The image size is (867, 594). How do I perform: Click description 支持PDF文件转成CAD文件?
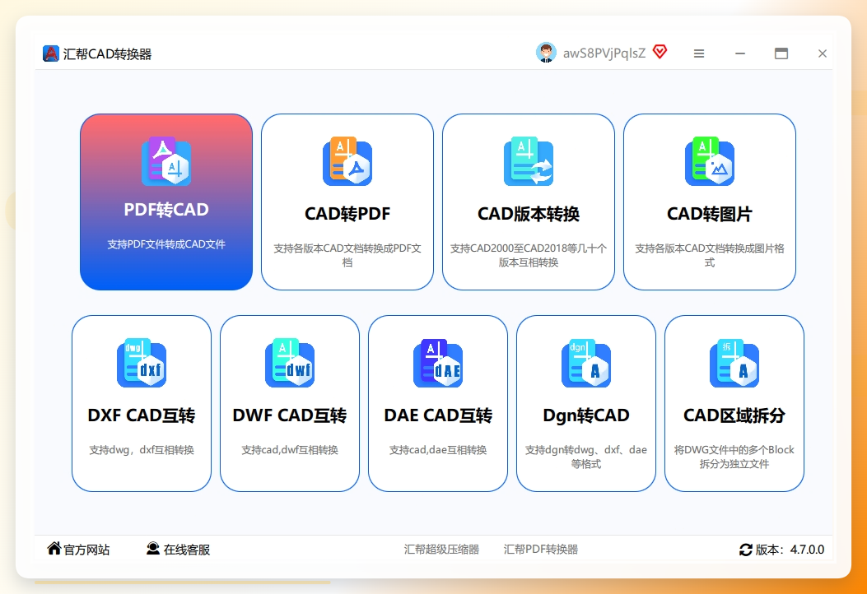(x=166, y=244)
